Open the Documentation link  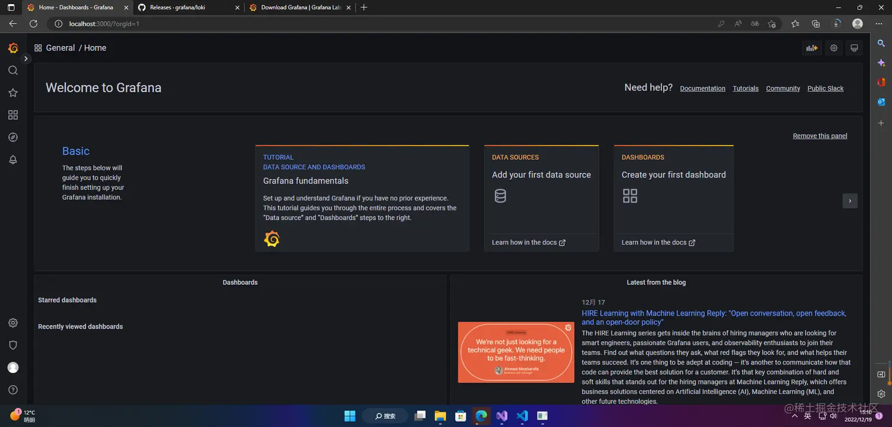click(x=703, y=88)
